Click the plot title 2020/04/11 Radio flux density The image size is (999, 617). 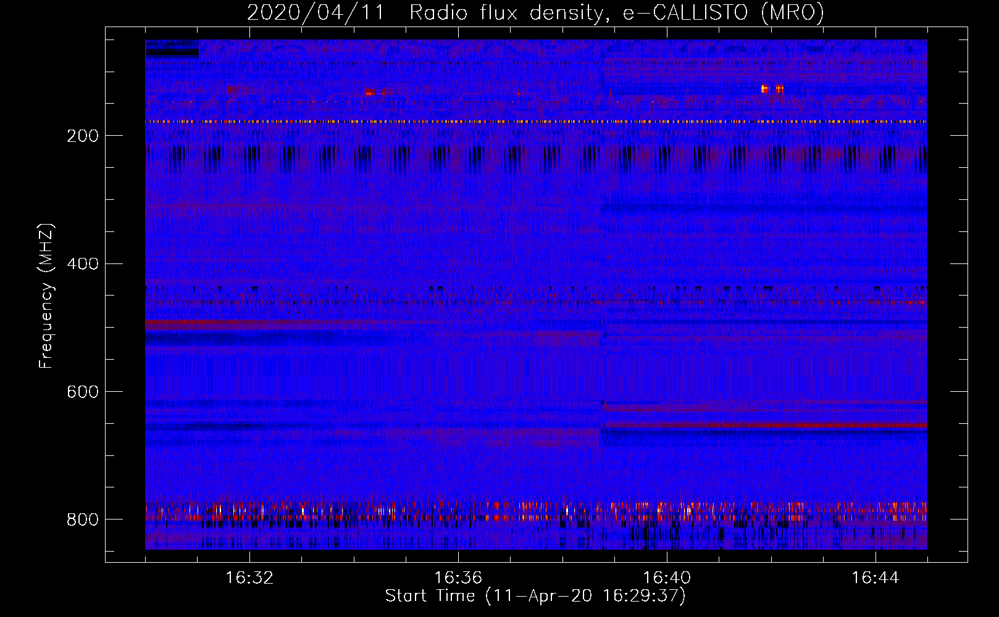pos(535,12)
